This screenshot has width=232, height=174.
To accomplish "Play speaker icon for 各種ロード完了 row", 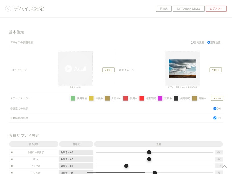I will [12, 152].
